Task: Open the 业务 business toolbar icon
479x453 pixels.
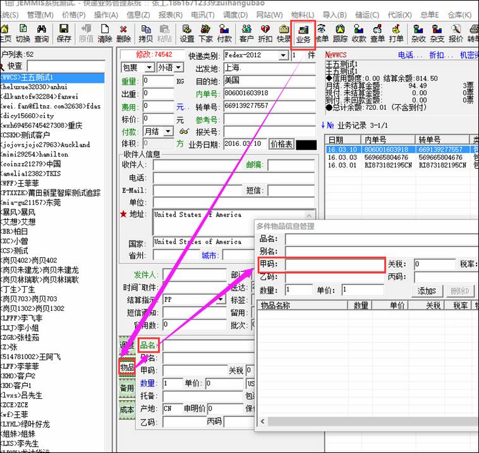Action: (303, 34)
